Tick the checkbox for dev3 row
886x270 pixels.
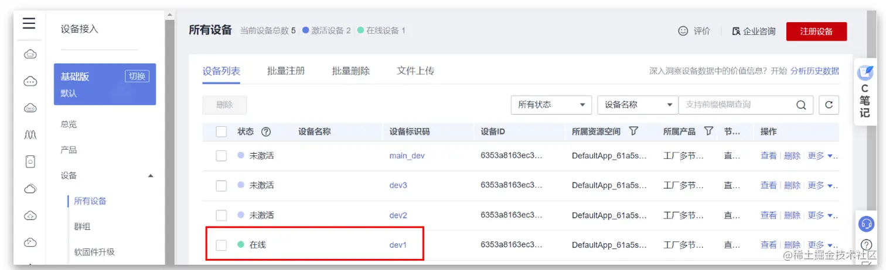point(221,185)
